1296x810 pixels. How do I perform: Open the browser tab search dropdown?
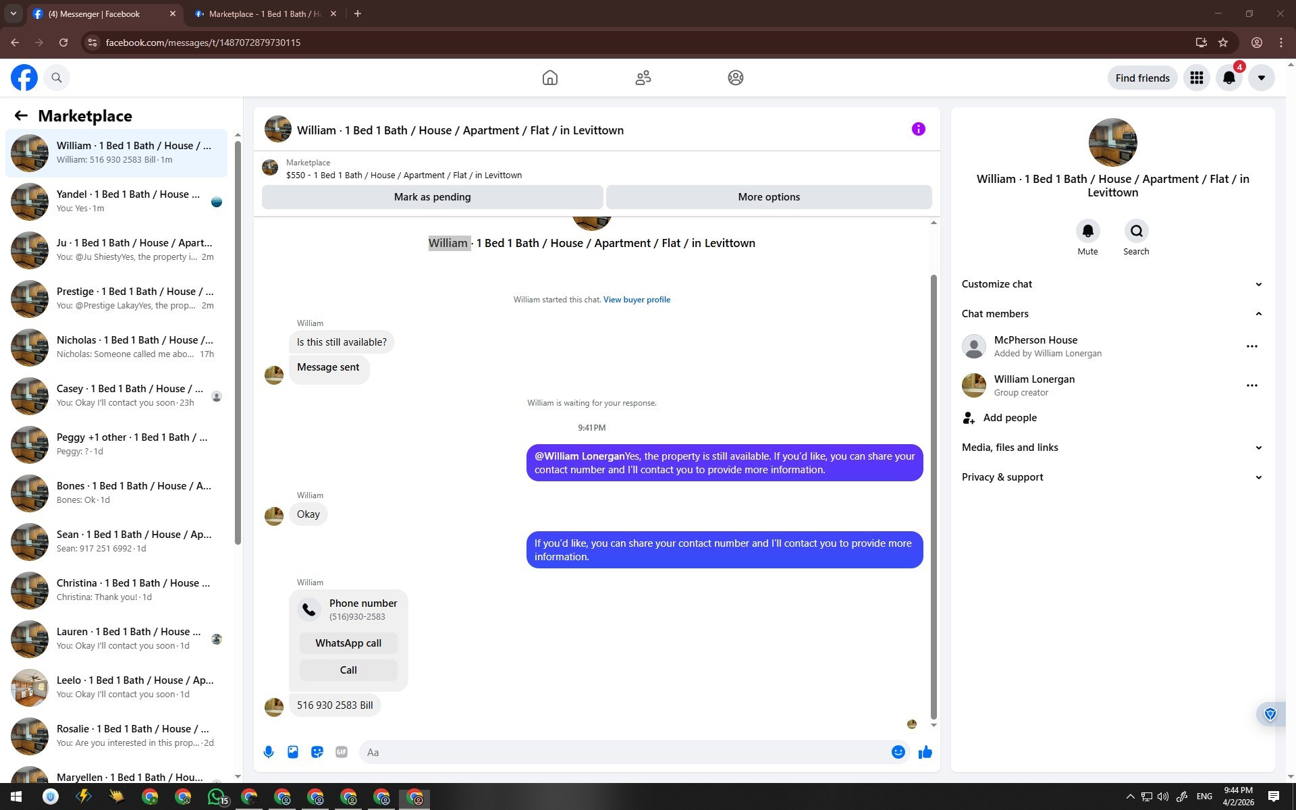pyautogui.click(x=13, y=13)
